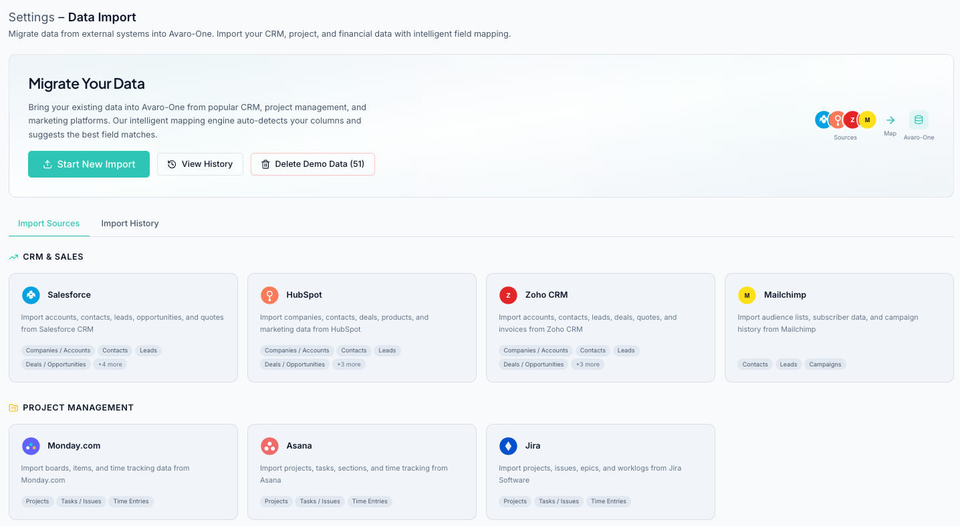The height and width of the screenshot is (526, 960).
Task: Click the Time Entries tag on Jira card
Action: coord(608,501)
